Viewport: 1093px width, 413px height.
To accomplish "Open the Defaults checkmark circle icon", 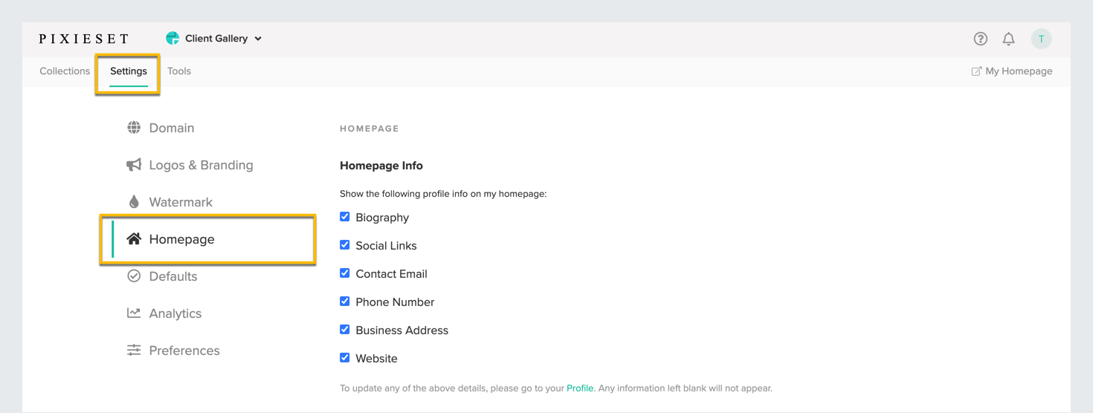I will pyautogui.click(x=134, y=276).
